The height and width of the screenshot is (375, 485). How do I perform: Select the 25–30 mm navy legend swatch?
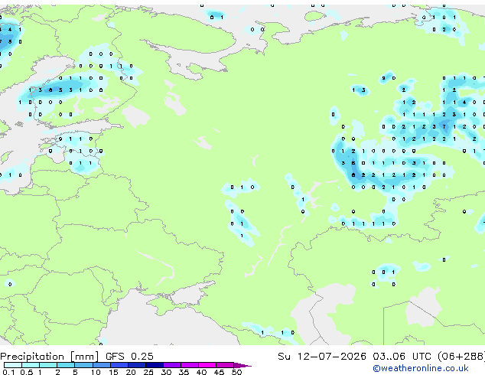[154, 365]
